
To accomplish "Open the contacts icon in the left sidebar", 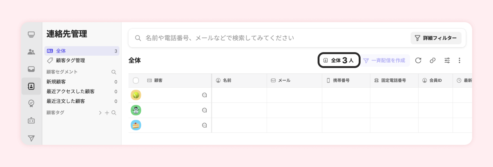I will (x=31, y=86).
